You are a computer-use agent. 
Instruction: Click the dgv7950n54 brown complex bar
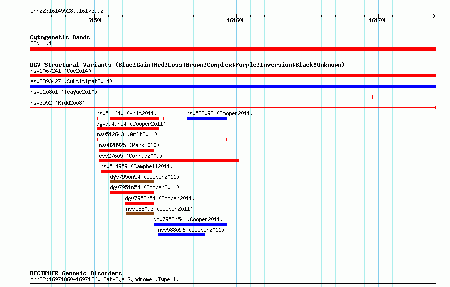[x=132, y=182]
